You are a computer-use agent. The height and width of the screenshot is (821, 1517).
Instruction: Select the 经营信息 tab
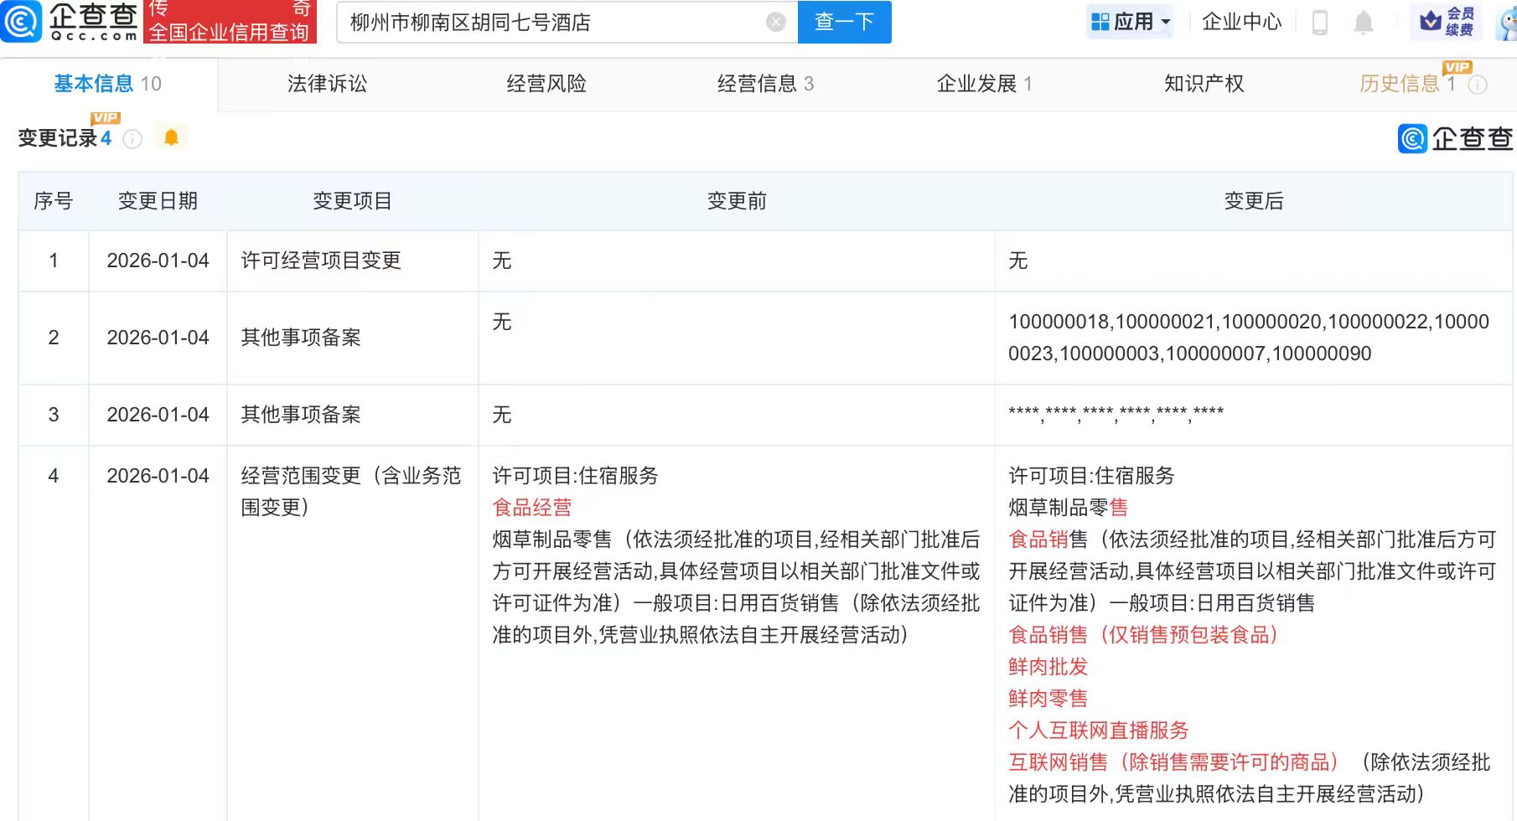point(764,84)
